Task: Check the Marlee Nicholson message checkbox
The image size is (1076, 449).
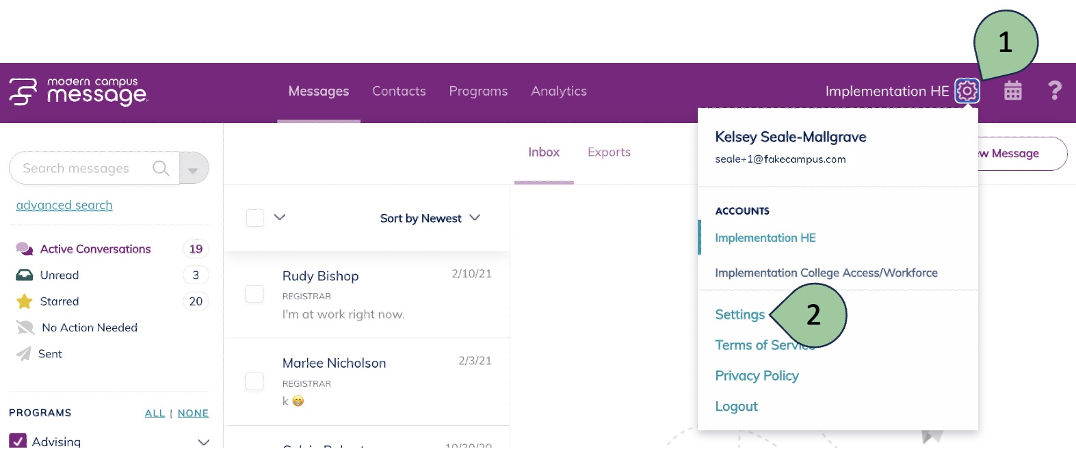Action: [x=254, y=381]
